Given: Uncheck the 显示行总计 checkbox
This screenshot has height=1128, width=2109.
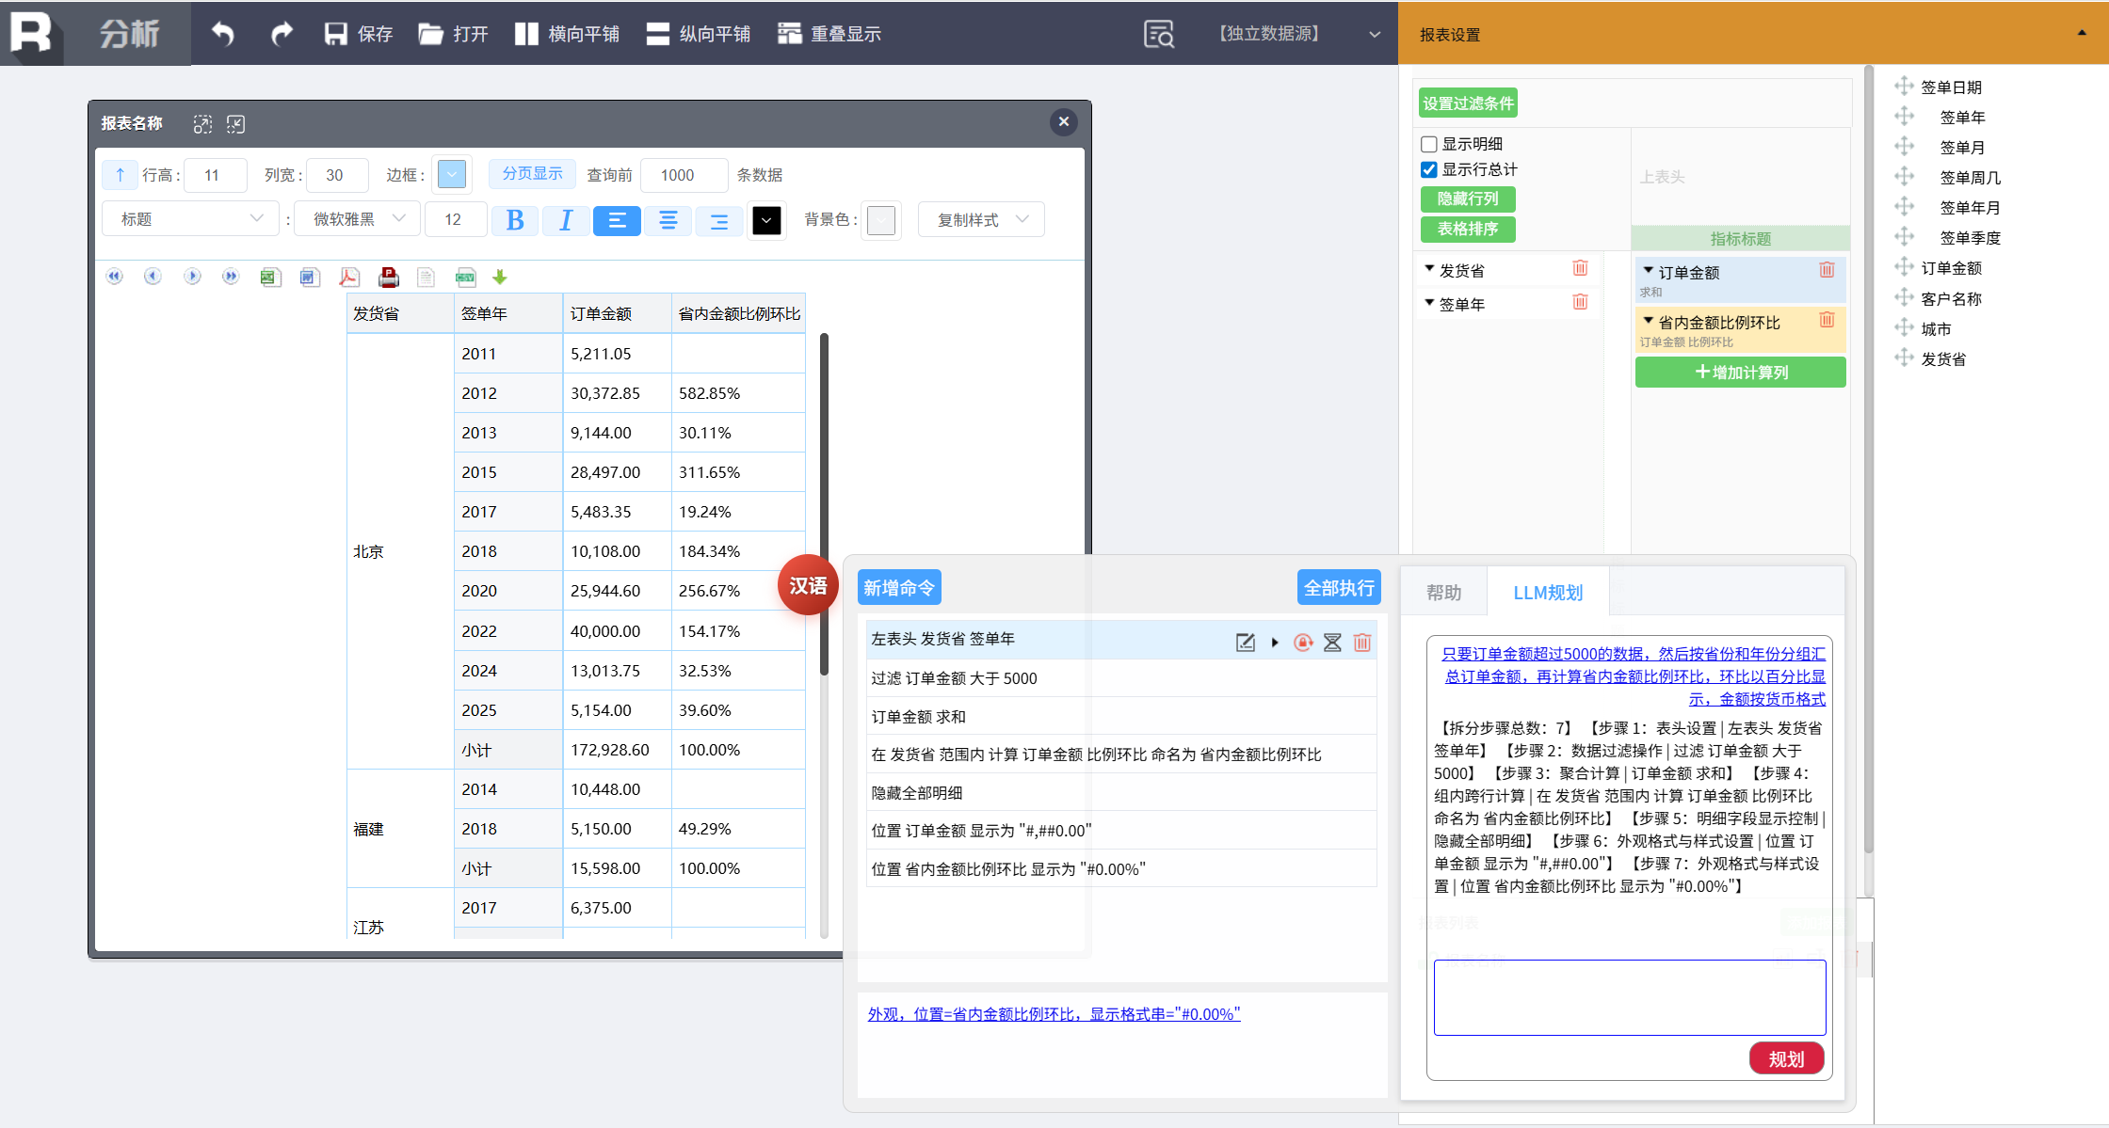Looking at the screenshot, I should tap(1429, 169).
